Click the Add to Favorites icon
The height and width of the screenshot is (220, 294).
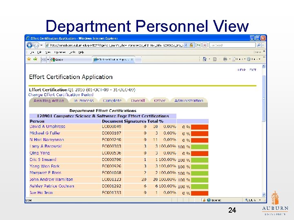click(x=36, y=59)
